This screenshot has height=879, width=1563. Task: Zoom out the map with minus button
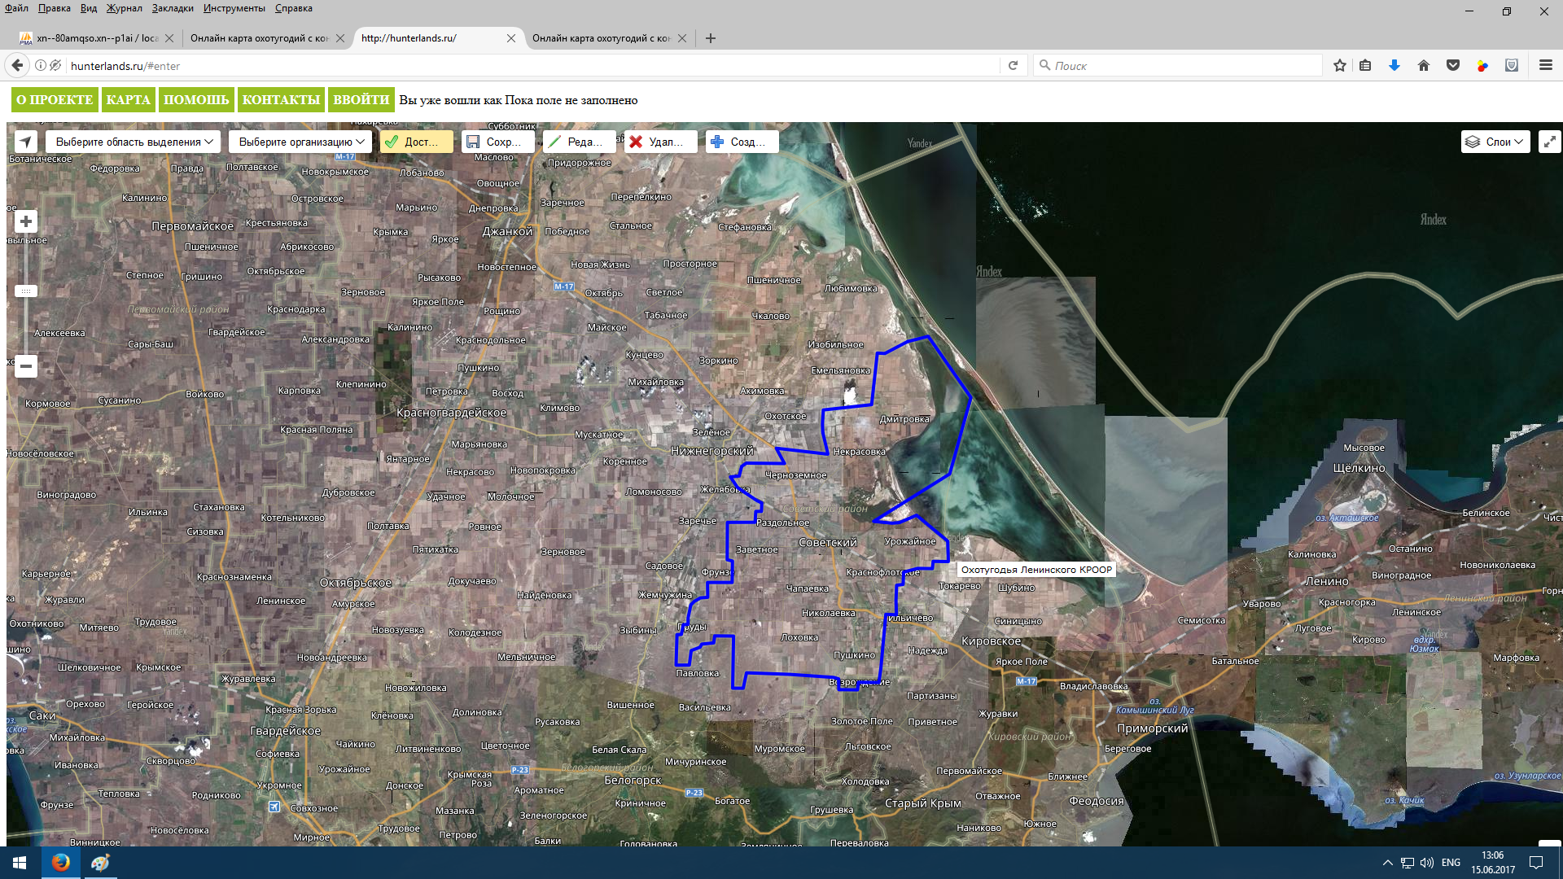click(x=26, y=366)
